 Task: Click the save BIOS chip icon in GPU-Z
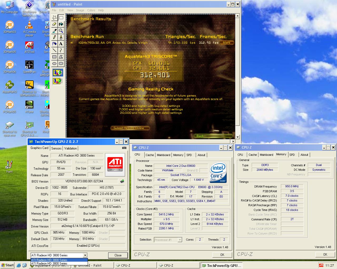coord(122,181)
